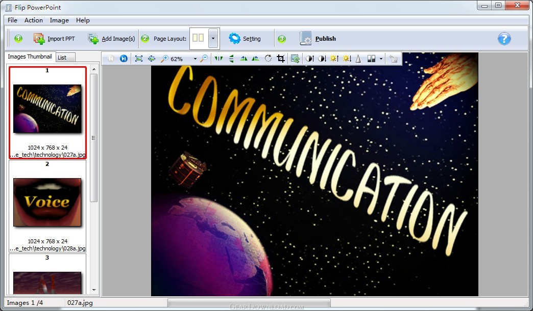
Task: Click the 'Images 1 /4' status text
Action: pos(25,303)
